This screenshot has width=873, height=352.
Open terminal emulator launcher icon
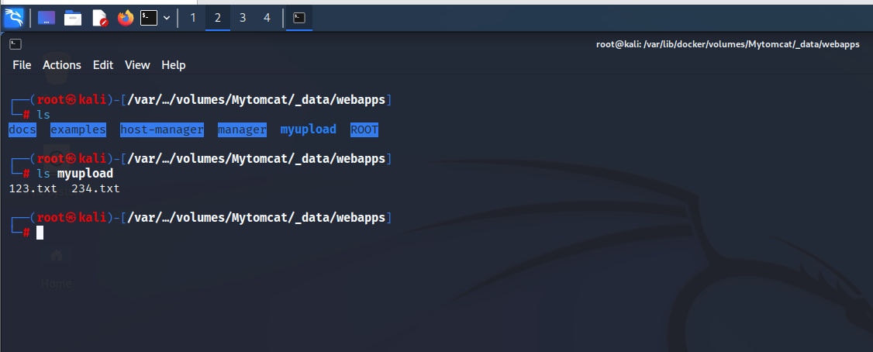point(149,18)
